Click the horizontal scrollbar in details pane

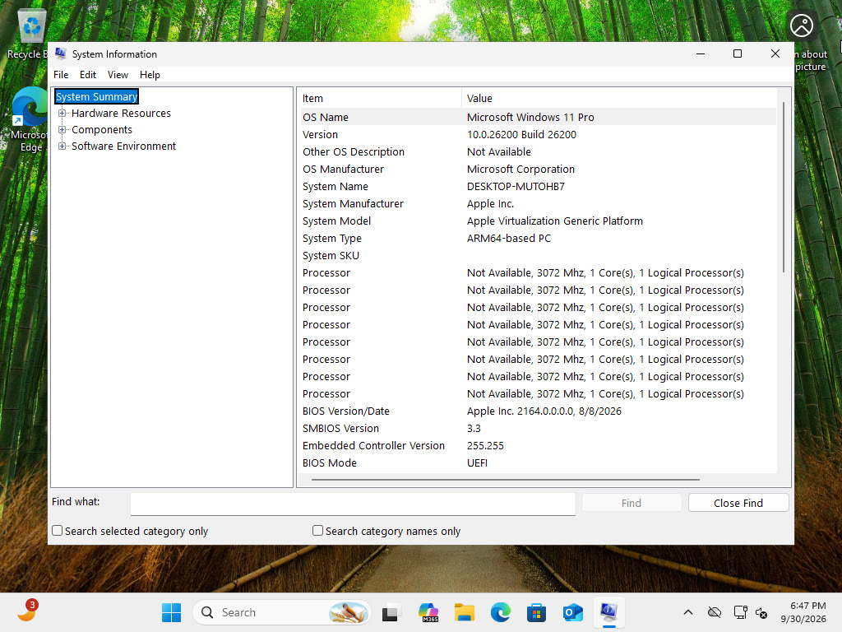point(506,480)
